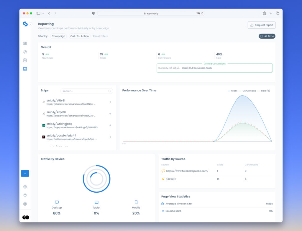
Task: Expand the sidebar with the chevron arrow
Action: click(x=30, y=24)
